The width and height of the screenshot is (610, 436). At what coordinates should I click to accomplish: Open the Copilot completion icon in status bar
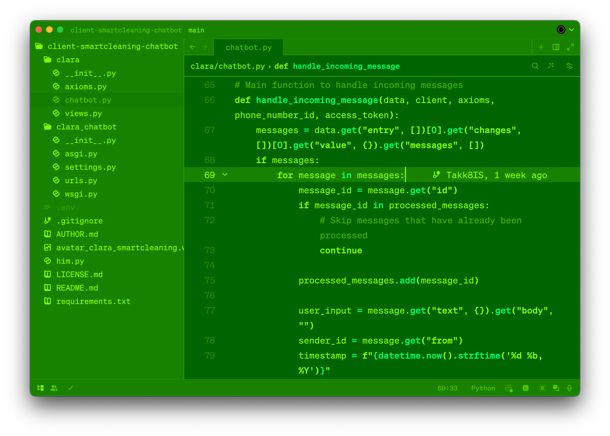tap(509, 388)
